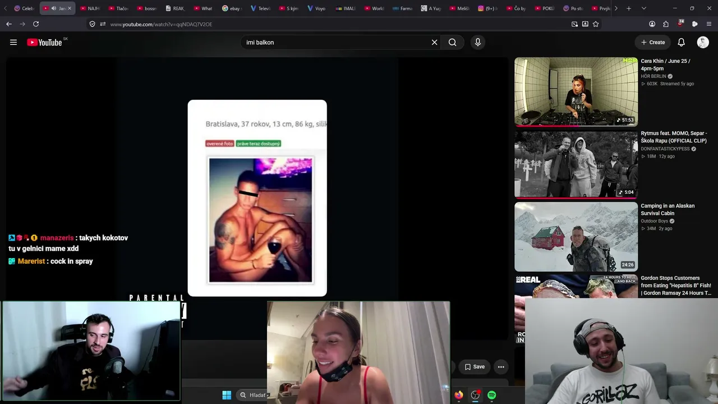Open the Windows Start button in video
The image size is (718, 404).
pos(227,395)
